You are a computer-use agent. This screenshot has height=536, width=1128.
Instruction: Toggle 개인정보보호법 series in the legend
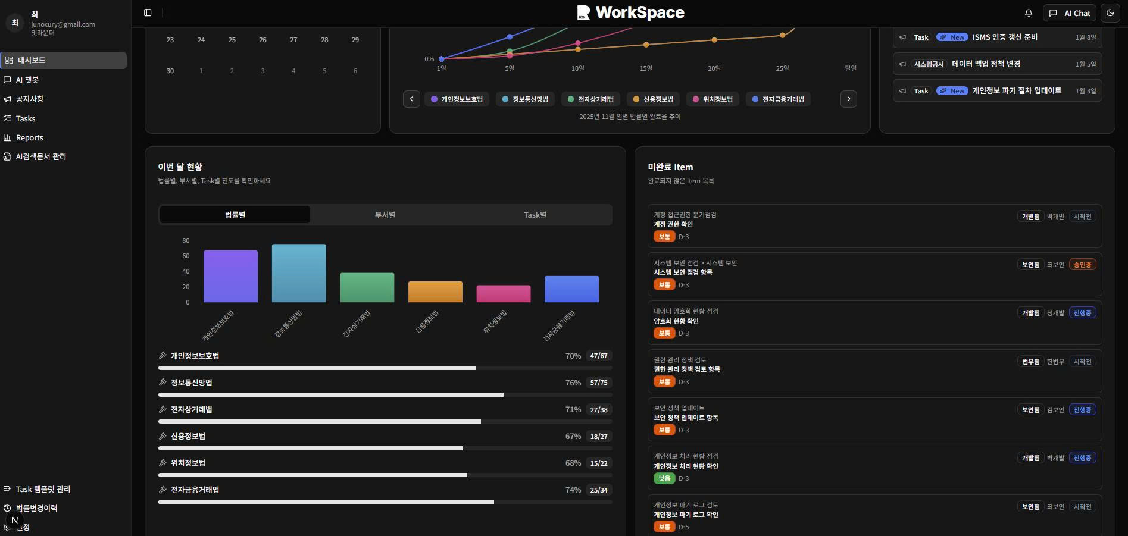click(x=457, y=99)
